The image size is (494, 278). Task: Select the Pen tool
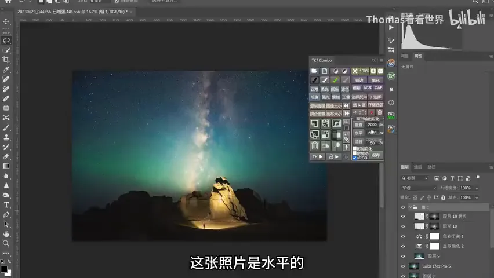click(x=6, y=215)
